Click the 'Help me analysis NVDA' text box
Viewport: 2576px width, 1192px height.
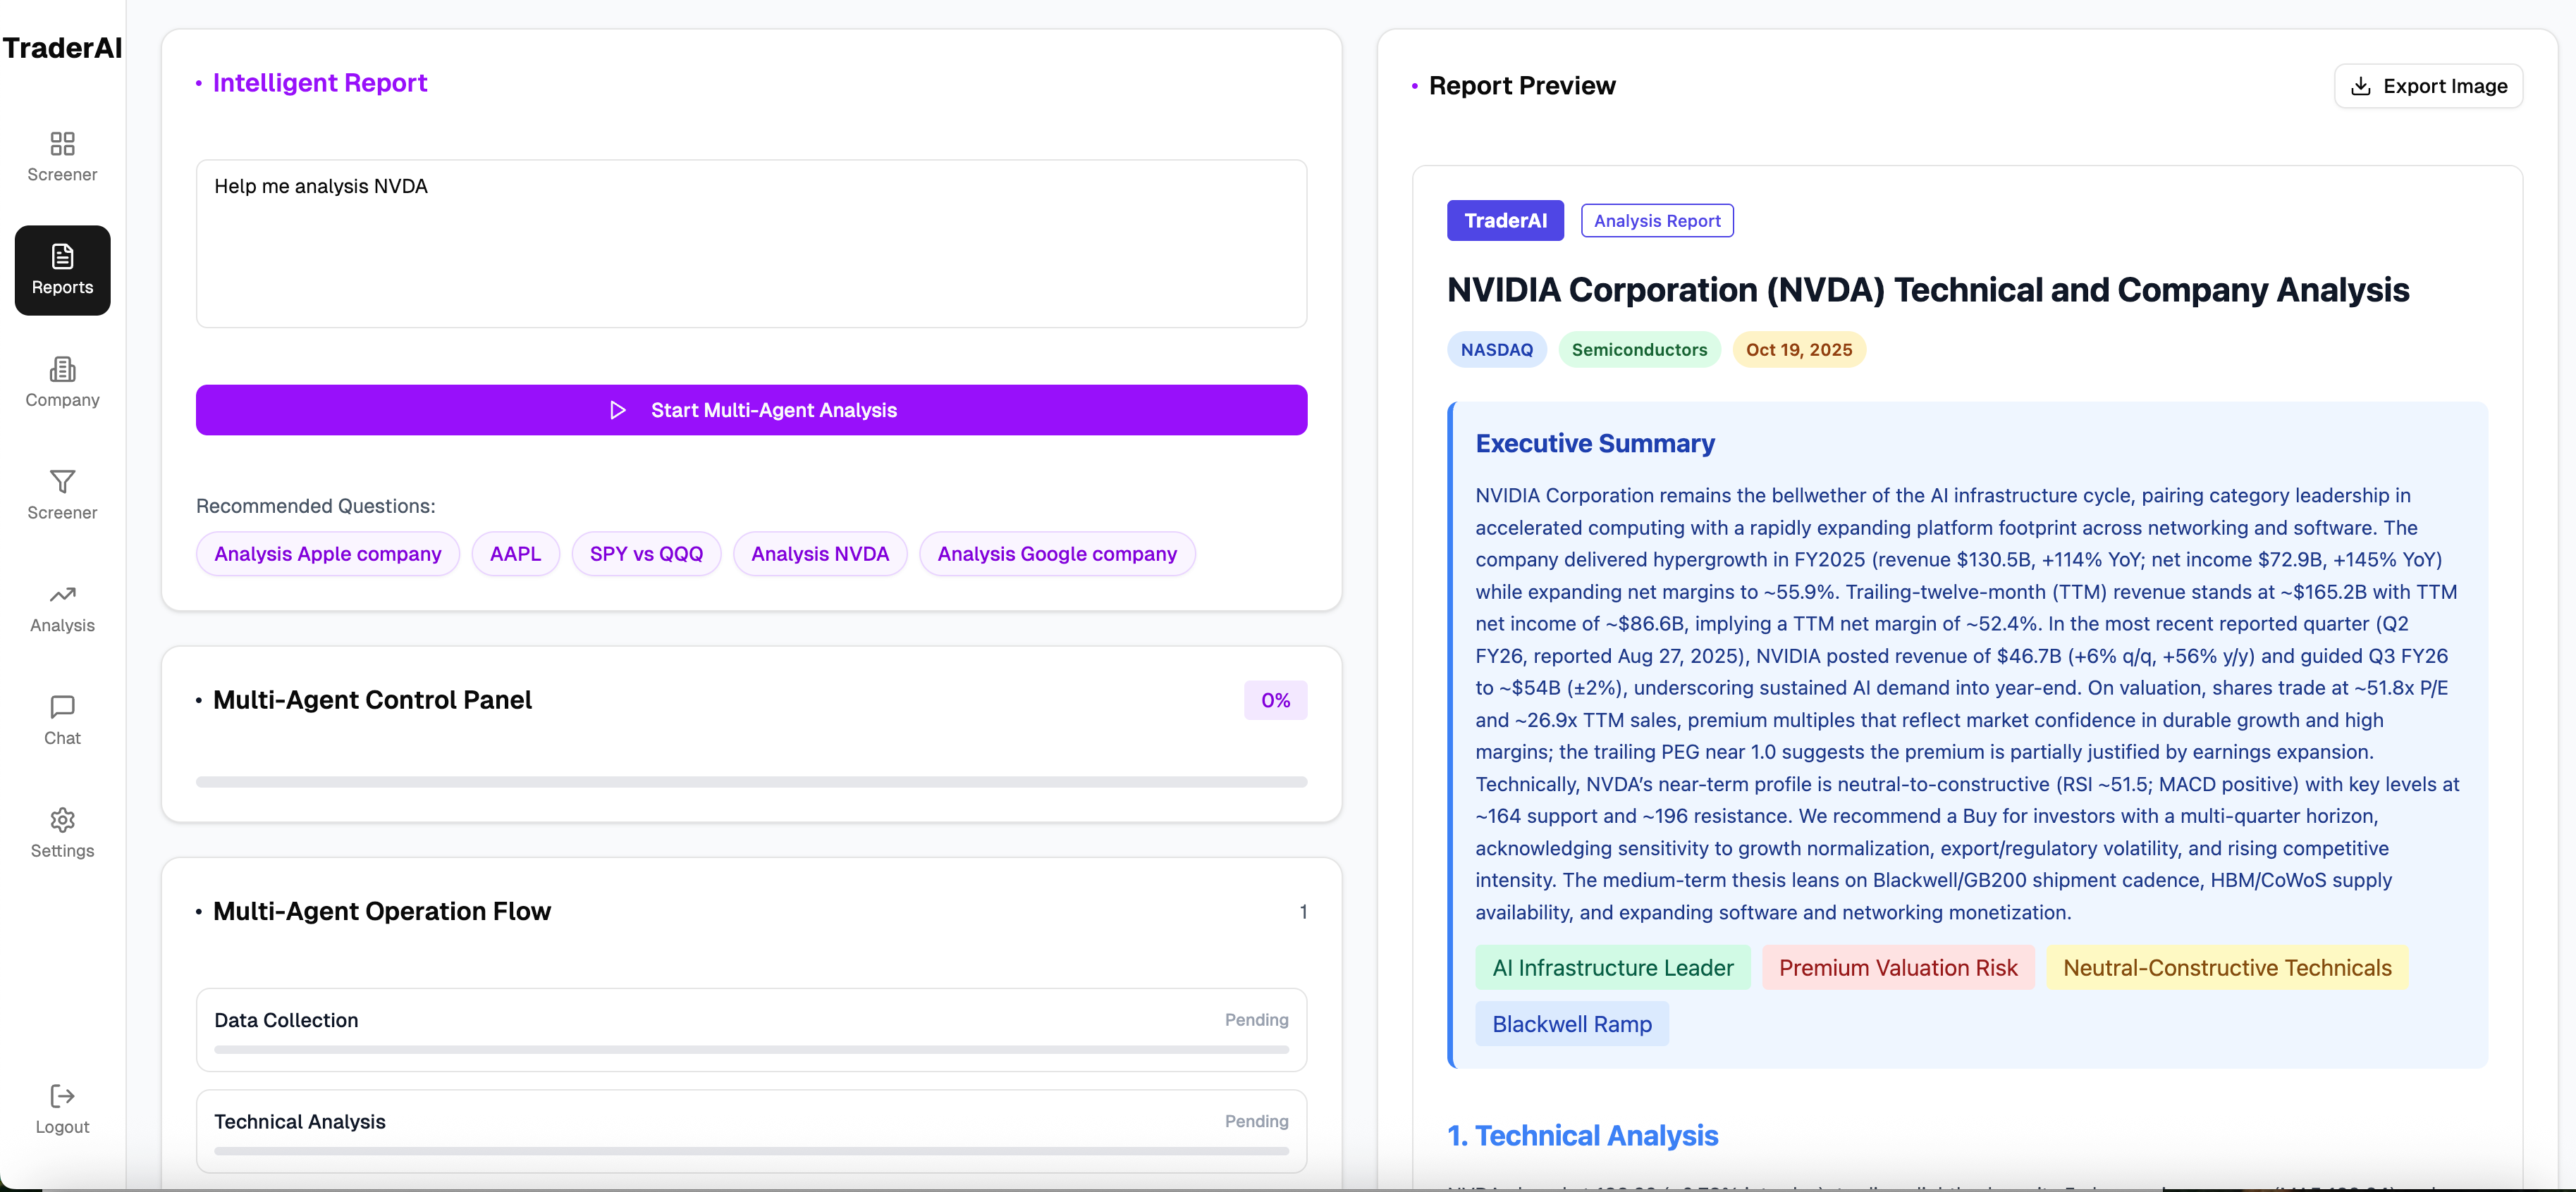coord(751,244)
